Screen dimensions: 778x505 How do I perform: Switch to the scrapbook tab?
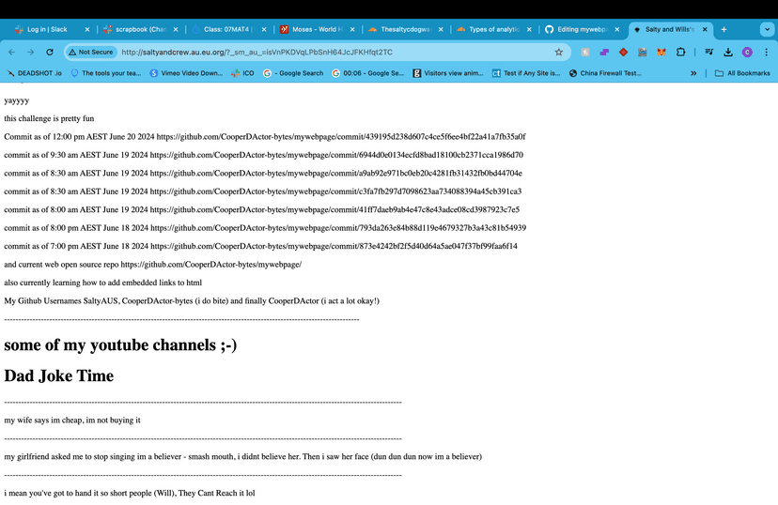140,29
